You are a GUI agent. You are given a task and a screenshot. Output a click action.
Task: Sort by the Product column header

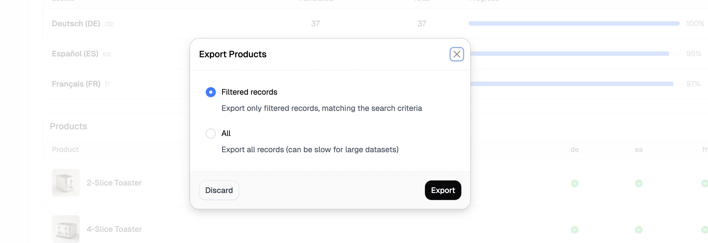pos(65,149)
